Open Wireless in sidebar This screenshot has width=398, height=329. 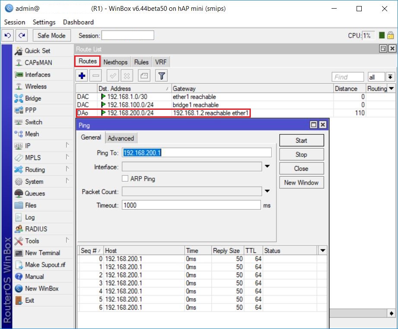(35, 86)
